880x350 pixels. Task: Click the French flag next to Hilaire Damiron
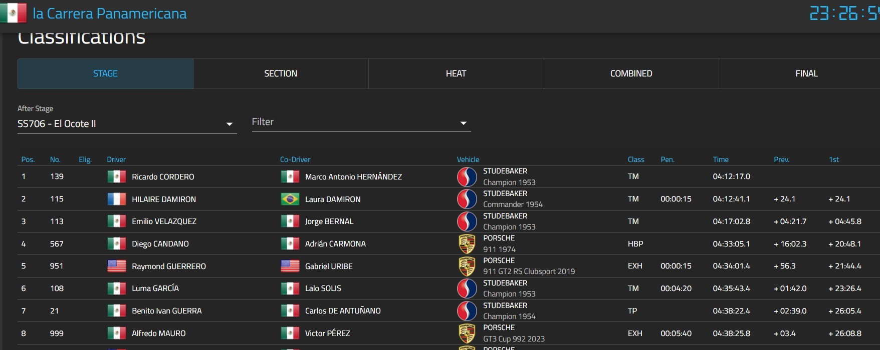(117, 199)
